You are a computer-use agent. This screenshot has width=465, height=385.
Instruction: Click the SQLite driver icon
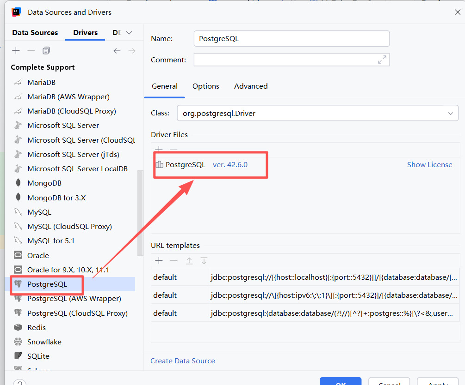click(x=18, y=356)
